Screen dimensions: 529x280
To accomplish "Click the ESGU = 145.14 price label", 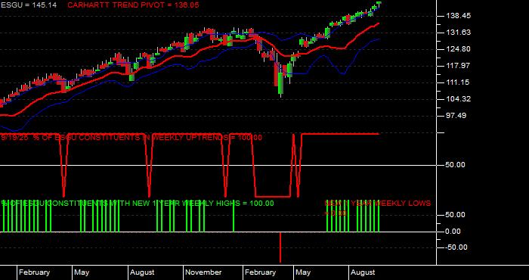I will [29, 5].
